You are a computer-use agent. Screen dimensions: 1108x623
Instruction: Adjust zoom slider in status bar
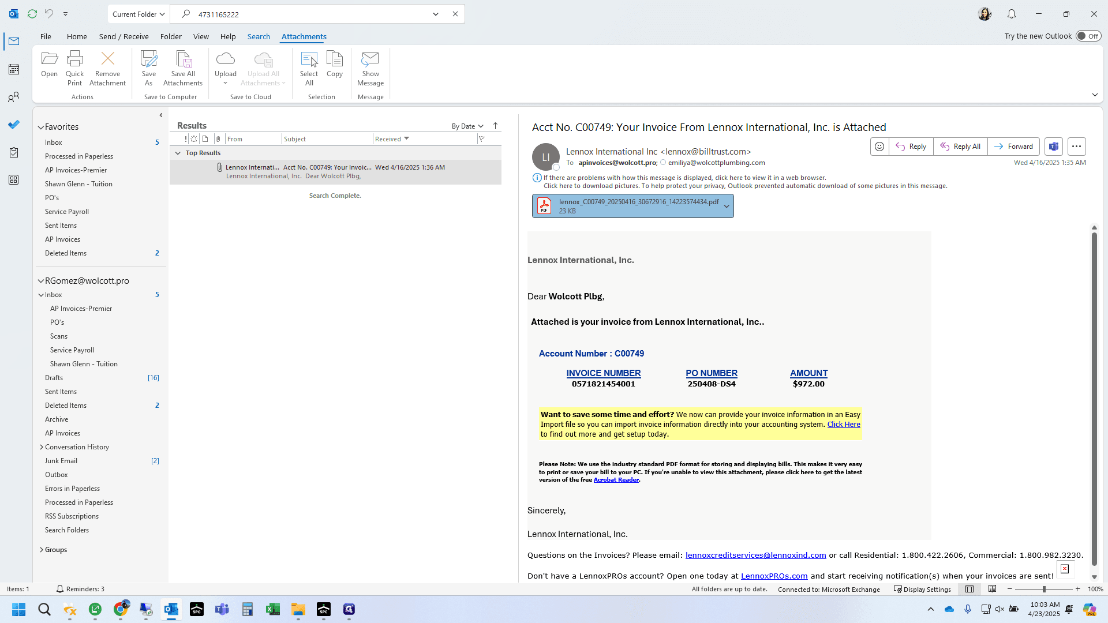tap(1043, 589)
